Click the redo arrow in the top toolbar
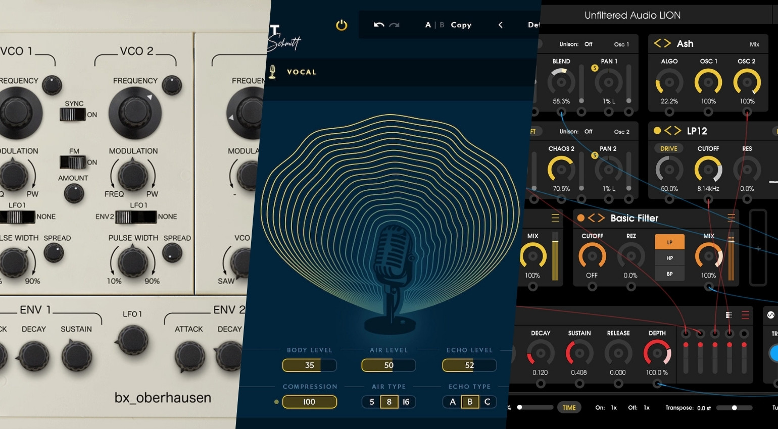The width and height of the screenshot is (778, 429). click(x=395, y=24)
